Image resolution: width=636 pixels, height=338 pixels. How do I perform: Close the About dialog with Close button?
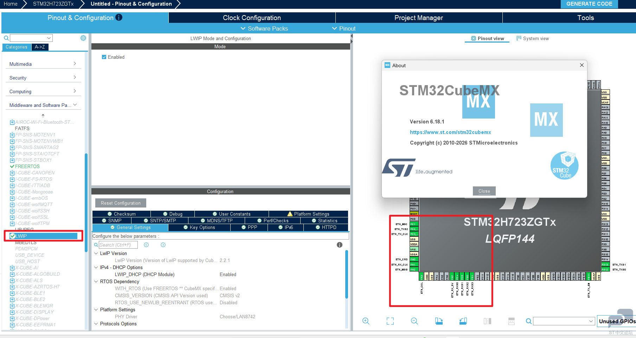click(x=484, y=191)
